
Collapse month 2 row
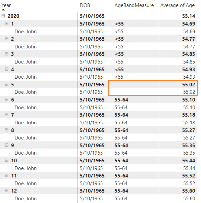[x=7, y=39]
